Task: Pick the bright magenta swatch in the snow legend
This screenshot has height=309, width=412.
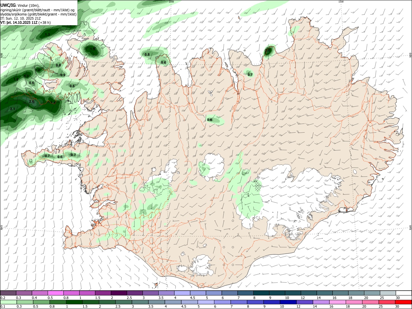Action: click(55, 293)
